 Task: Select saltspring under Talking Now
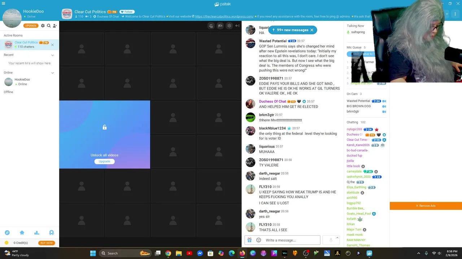pyautogui.click(x=358, y=32)
